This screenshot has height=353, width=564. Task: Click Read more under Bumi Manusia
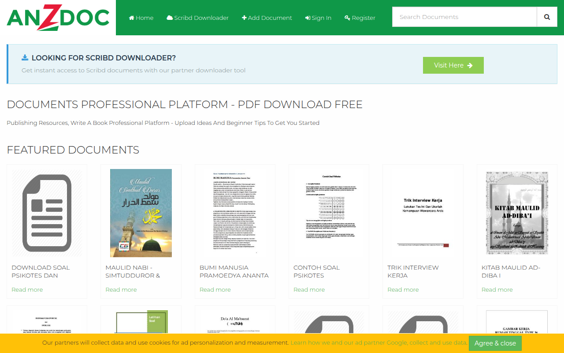215,289
